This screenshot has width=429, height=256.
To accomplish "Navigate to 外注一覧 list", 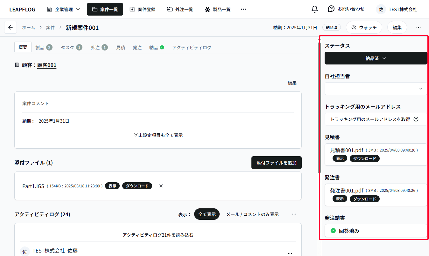I will click(x=180, y=9).
